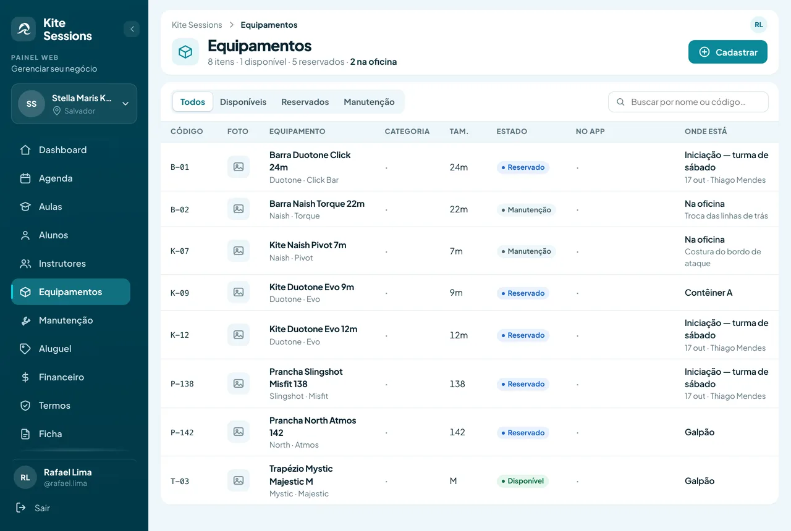Click the Agenda calendar icon

pyautogui.click(x=25, y=178)
